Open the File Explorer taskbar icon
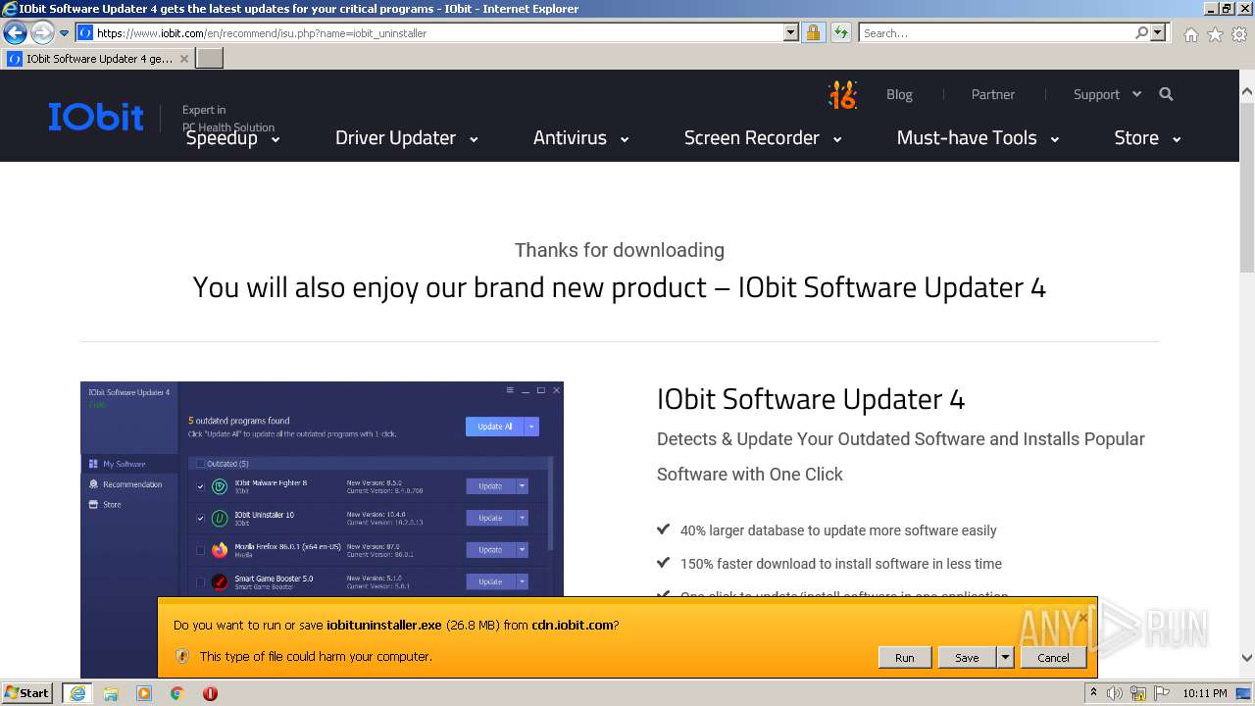Viewport: 1255px width, 706px height. 111,693
